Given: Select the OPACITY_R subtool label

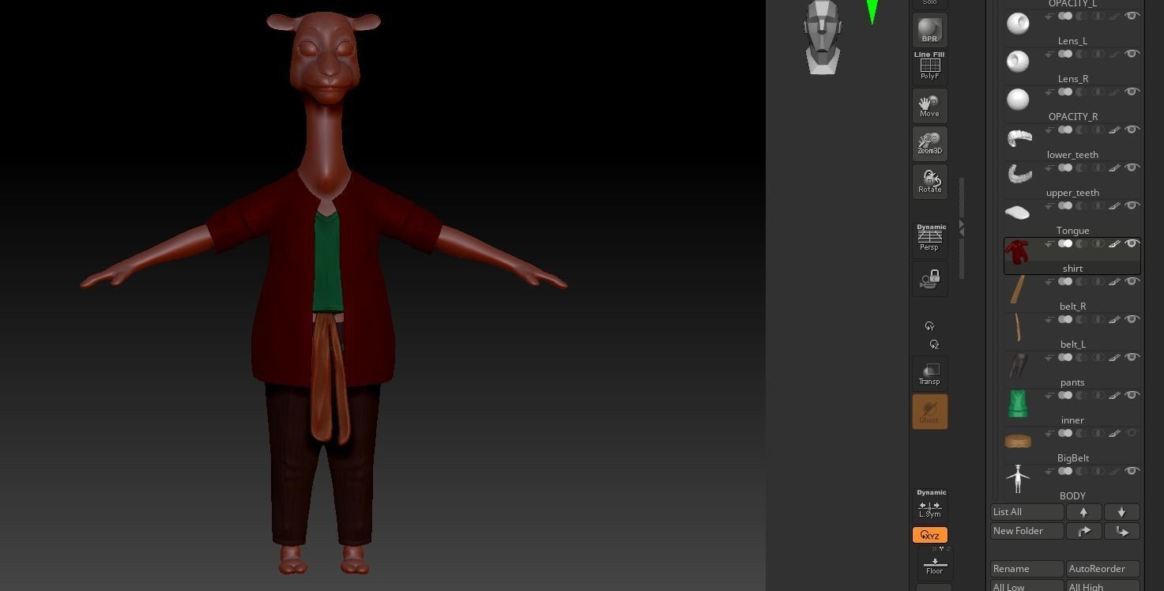Looking at the screenshot, I should coord(1072,117).
